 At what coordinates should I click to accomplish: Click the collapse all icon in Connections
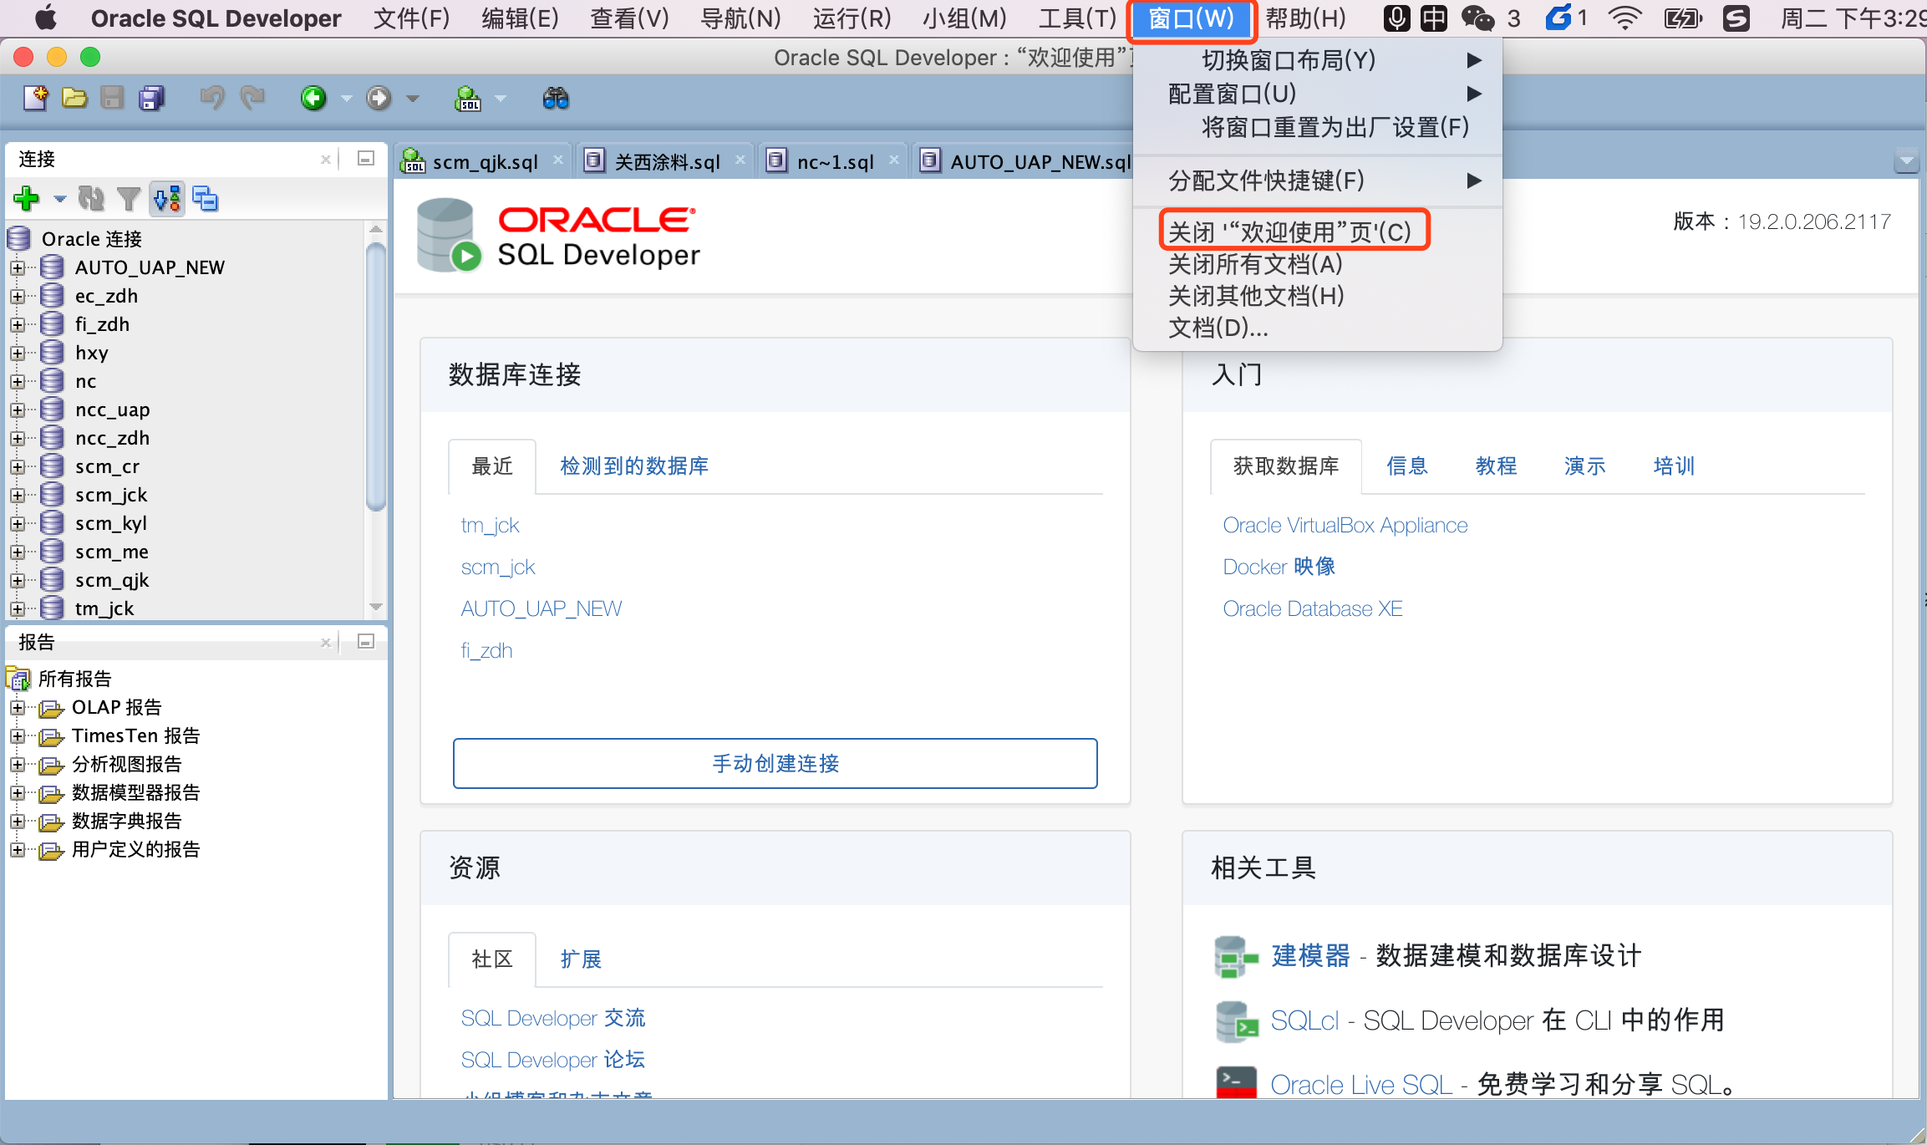pyautogui.click(x=205, y=199)
